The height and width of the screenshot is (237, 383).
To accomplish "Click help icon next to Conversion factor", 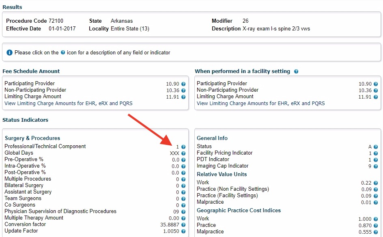I will pyautogui.click(x=183, y=225).
